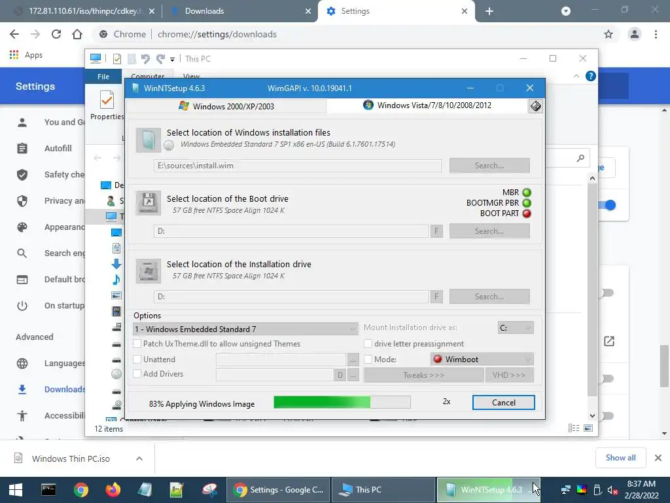Screen dimensions: 670x503
Task: Open quick access toolbar customize arrow
Action: coord(172,59)
